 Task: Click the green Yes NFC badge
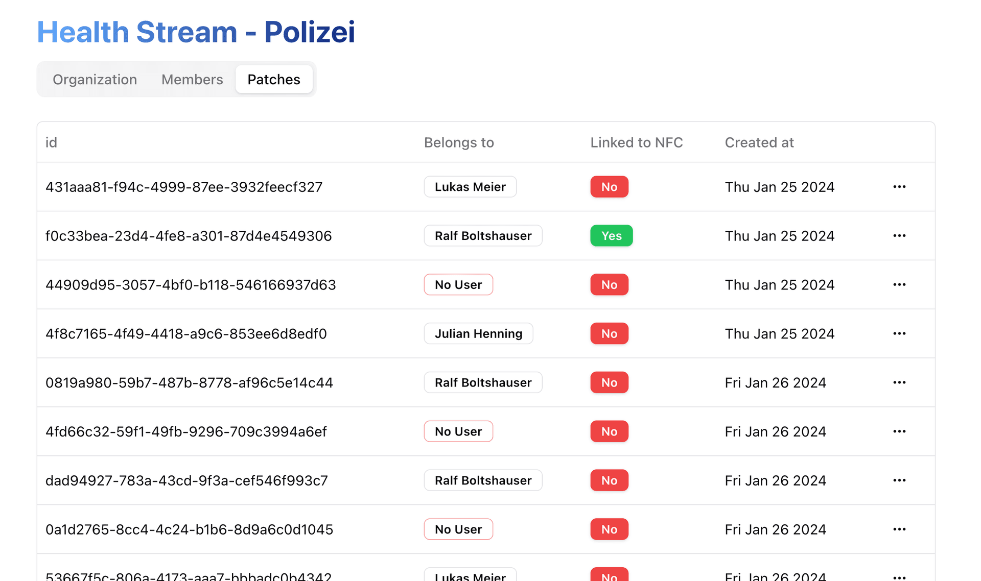click(611, 236)
